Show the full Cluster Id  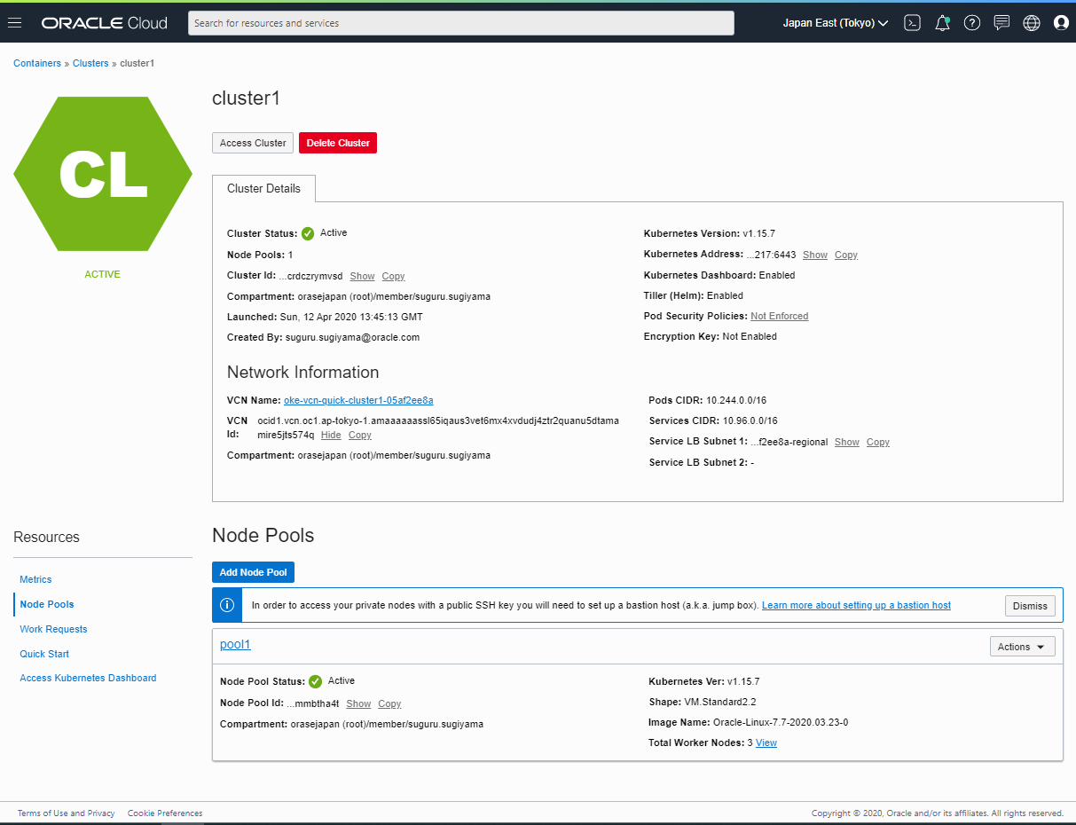pos(363,276)
